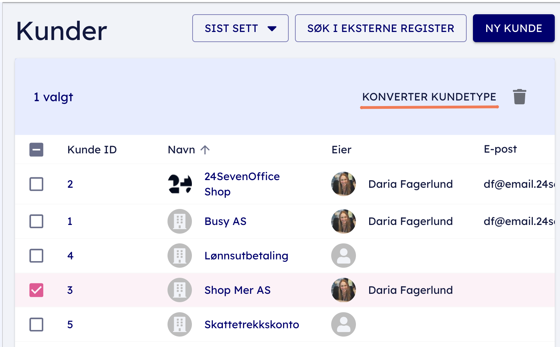This screenshot has height=347, width=560.
Task: Delete the selected customer with trash icon
Action: pyautogui.click(x=519, y=97)
